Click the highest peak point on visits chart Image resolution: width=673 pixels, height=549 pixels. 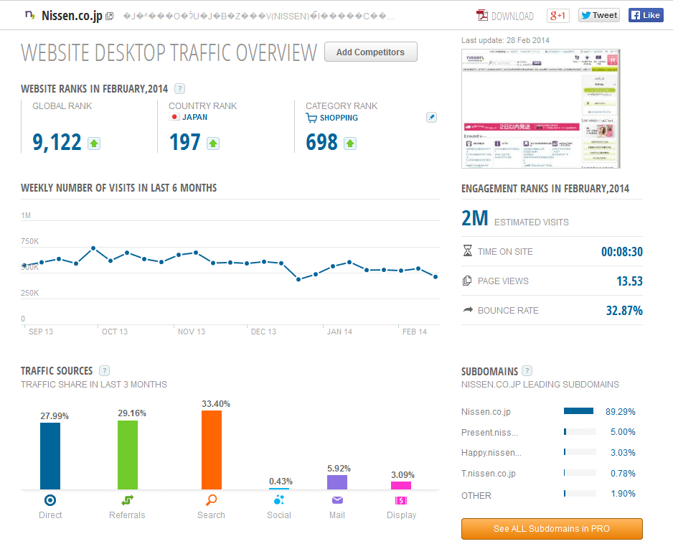point(93,248)
